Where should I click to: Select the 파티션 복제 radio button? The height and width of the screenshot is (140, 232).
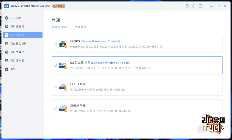pos(55,108)
